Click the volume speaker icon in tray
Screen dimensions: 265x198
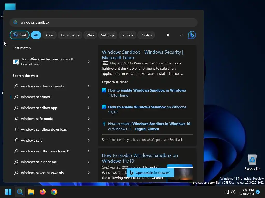coord(233,192)
